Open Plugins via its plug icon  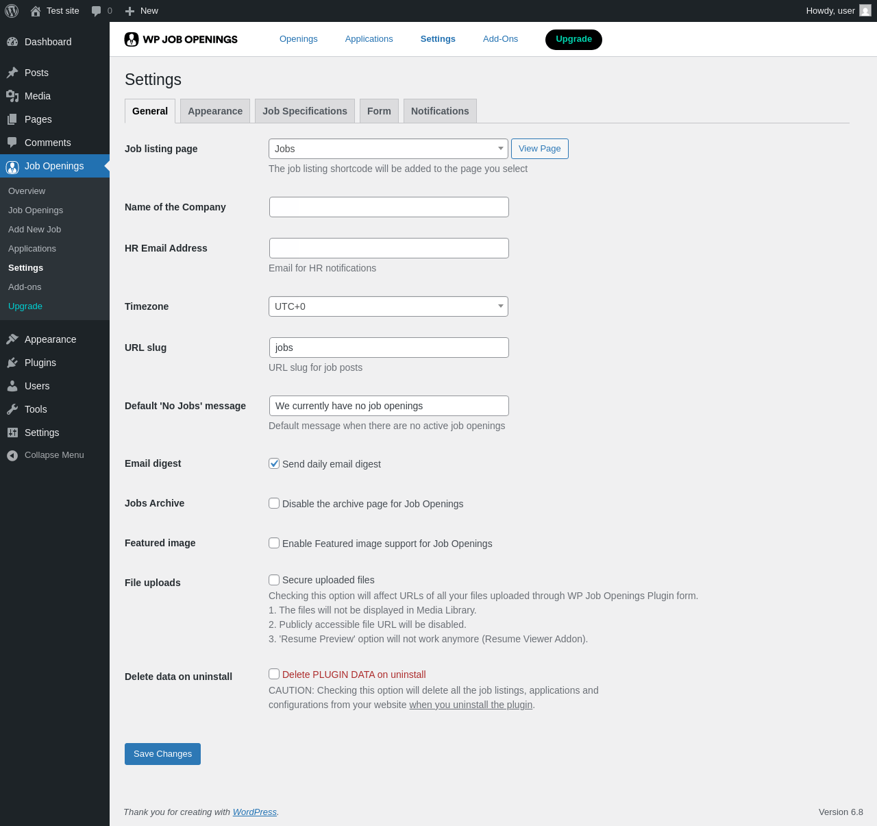coord(12,363)
